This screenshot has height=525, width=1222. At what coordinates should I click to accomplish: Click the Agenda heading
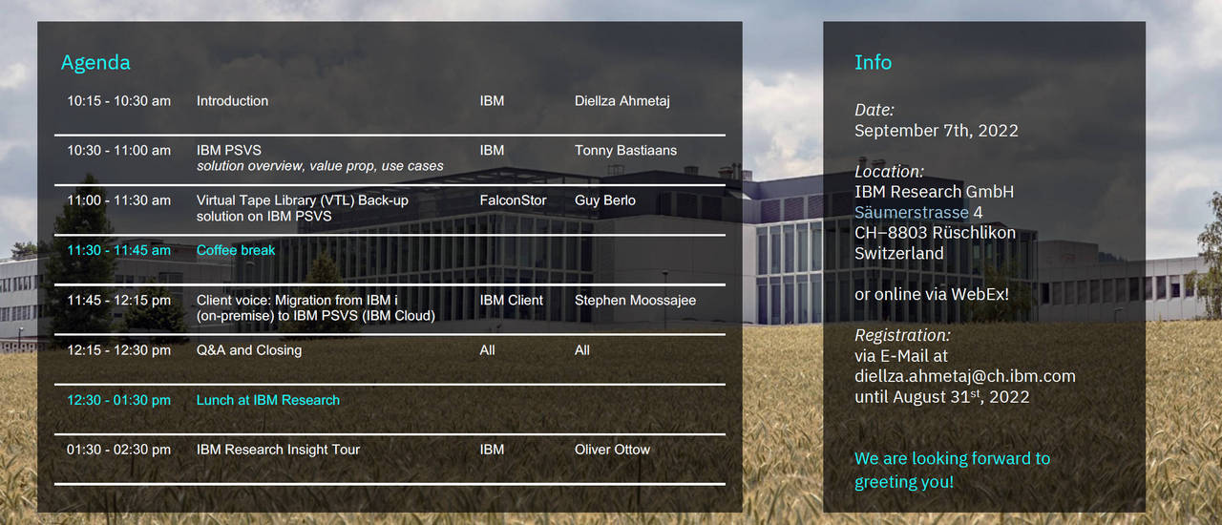click(x=95, y=62)
